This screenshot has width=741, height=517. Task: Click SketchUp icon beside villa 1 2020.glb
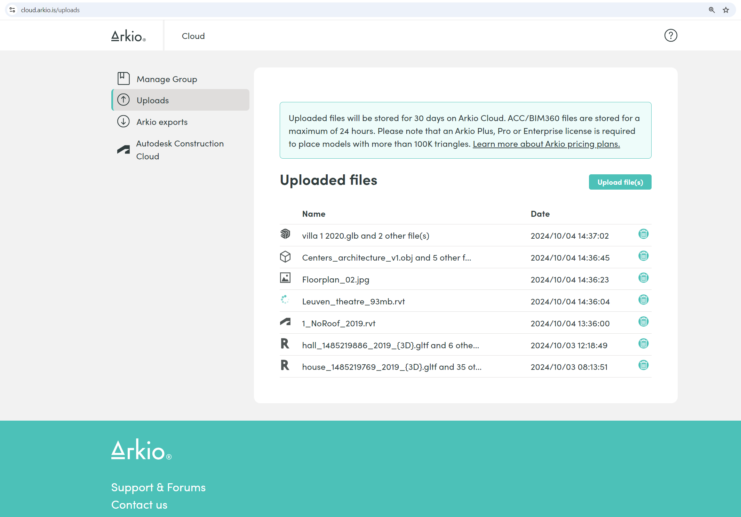coord(285,234)
